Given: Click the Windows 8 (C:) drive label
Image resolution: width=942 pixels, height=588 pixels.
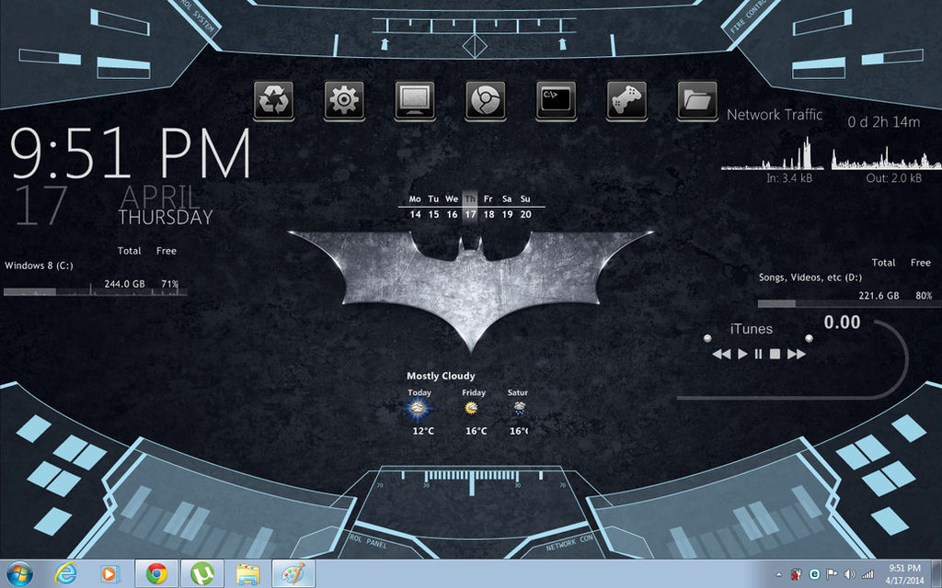Looking at the screenshot, I should (x=39, y=266).
